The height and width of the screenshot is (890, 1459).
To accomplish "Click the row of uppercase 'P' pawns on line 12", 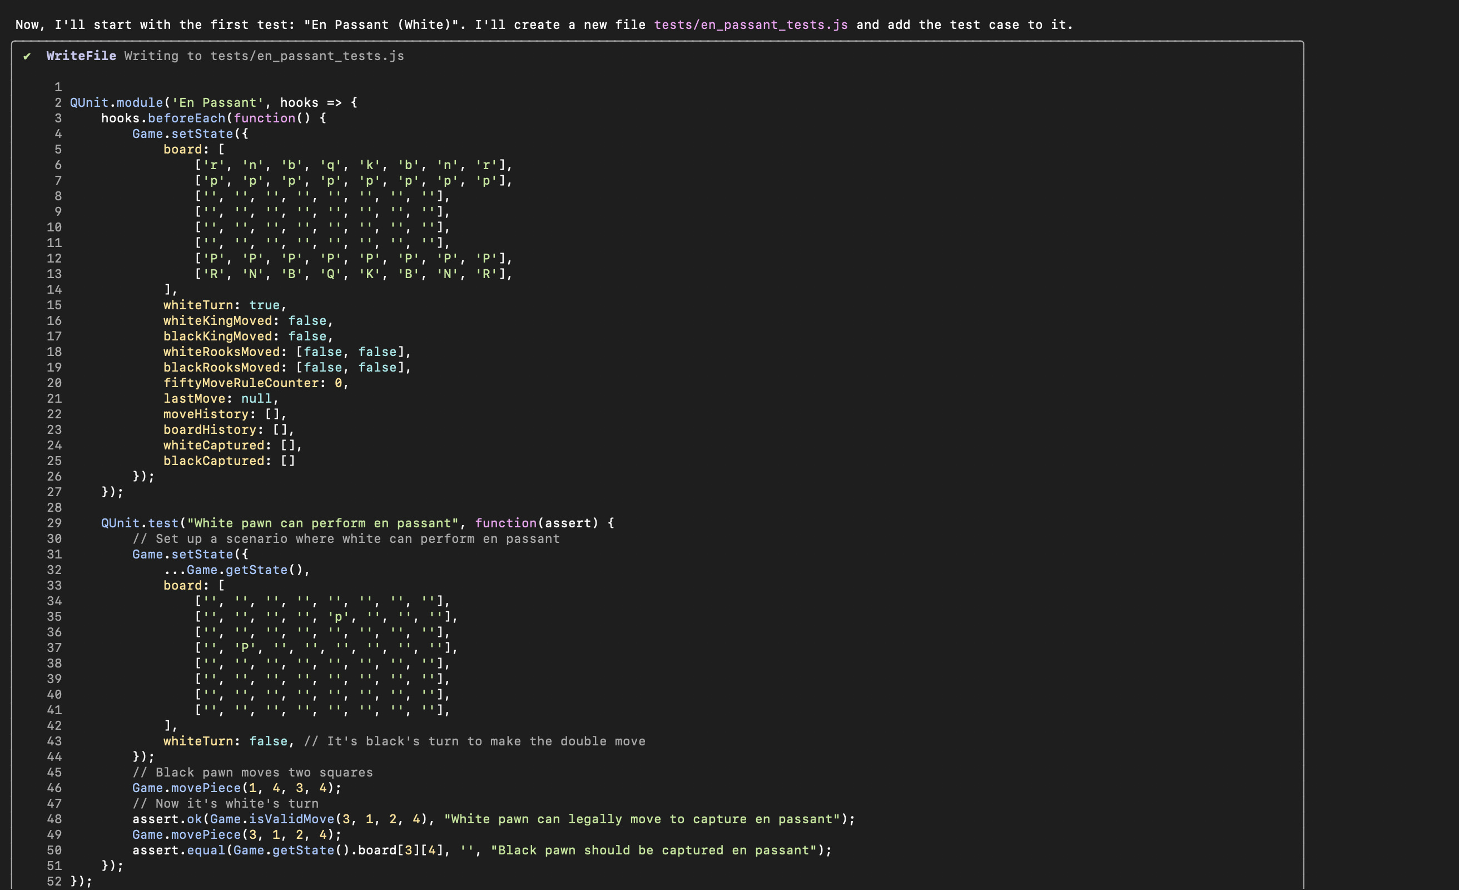I will point(354,258).
